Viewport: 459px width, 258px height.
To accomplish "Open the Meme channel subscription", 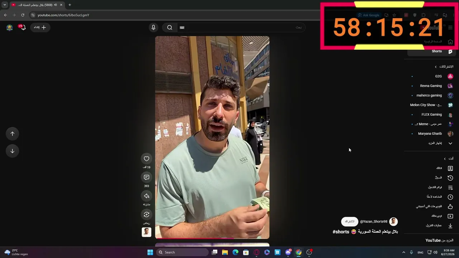I will [431, 124].
